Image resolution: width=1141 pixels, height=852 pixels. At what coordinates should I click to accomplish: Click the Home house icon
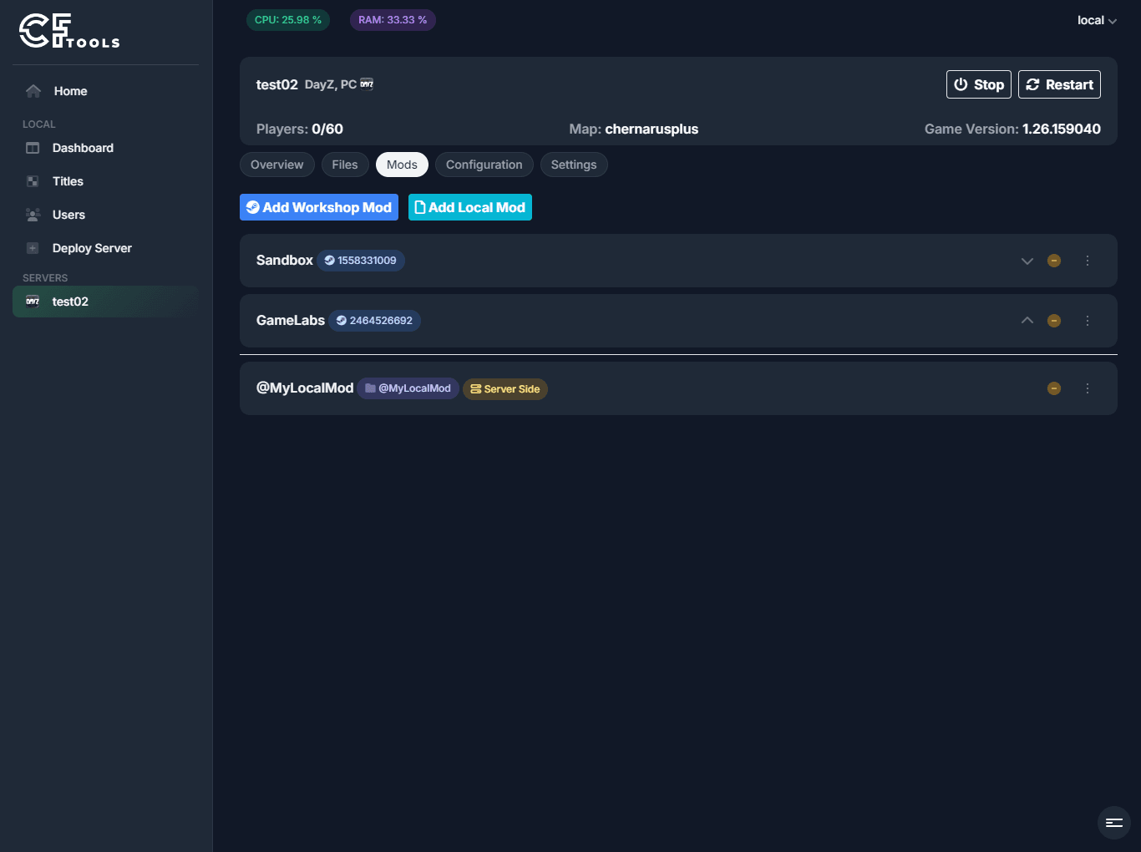(33, 91)
